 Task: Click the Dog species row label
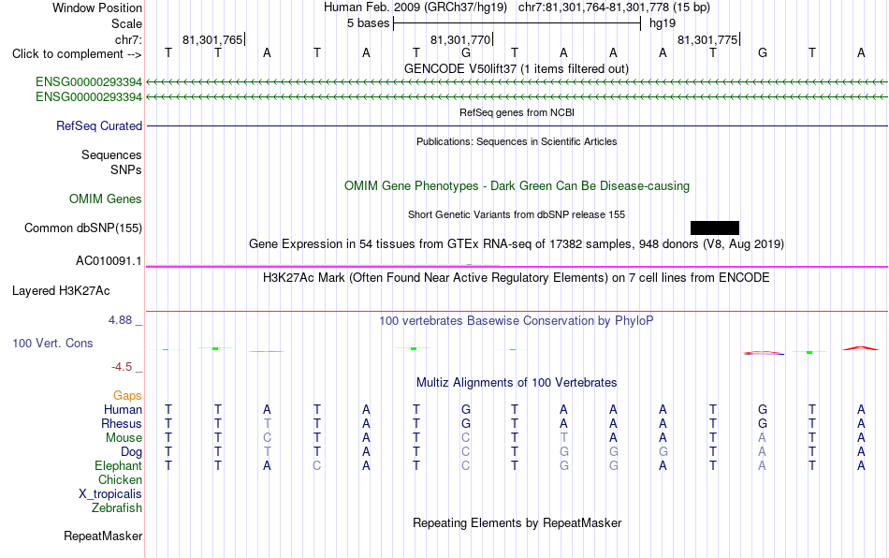pos(131,452)
